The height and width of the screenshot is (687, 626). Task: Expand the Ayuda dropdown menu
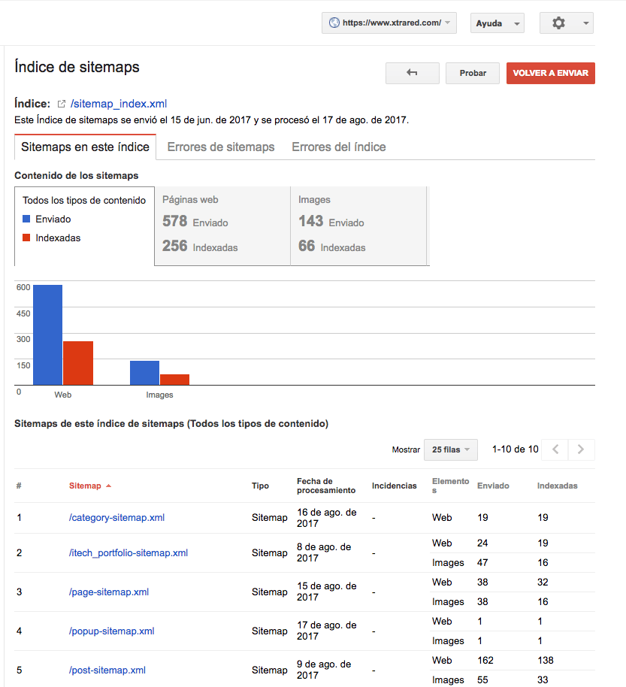pyautogui.click(x=497, y=23)
